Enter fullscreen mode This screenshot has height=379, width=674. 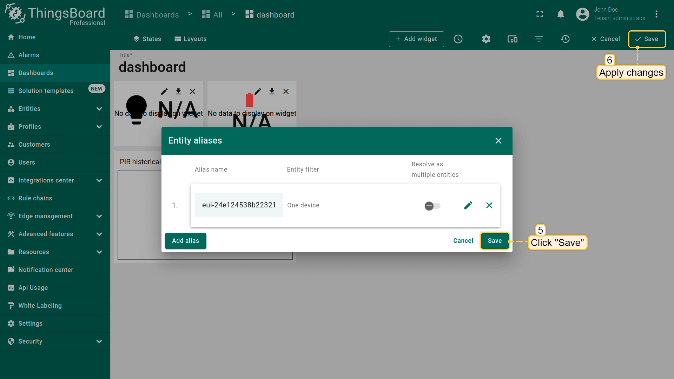pos(540,14)
